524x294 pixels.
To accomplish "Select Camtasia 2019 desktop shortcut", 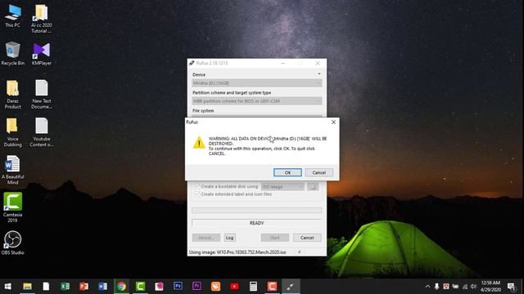I will click(13, 207).
